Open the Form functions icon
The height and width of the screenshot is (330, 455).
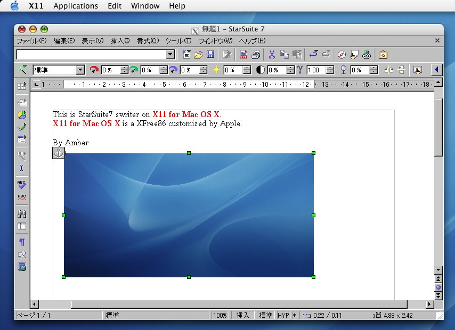pyautogui.click(x=22, y=139)
